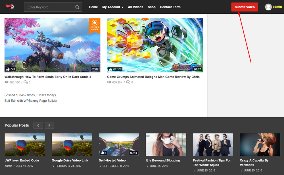Open Game Grumps Animated Balogna Man title
This screenshot has height=175, width=284.
pos(153,77)
